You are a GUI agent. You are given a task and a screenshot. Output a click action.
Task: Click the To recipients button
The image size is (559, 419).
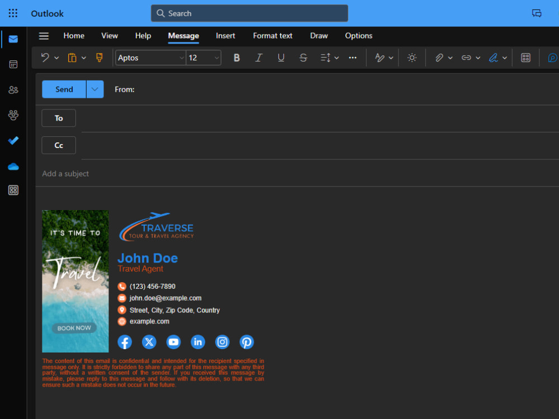pos(59,118)
